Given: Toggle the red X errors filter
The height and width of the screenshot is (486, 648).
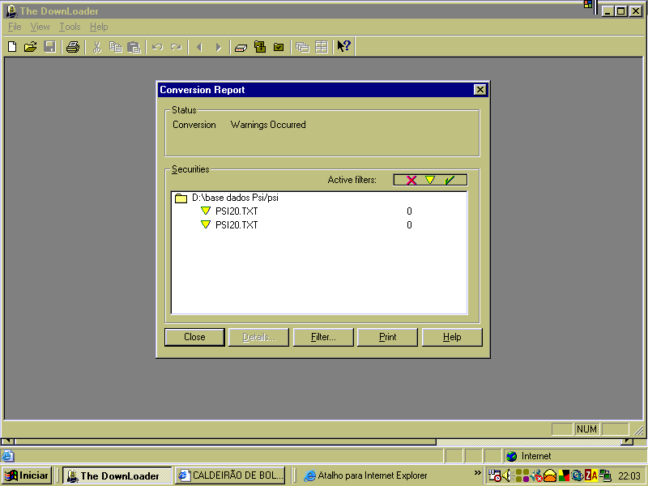Looking at the screenshot, I should tap(411, 180).
